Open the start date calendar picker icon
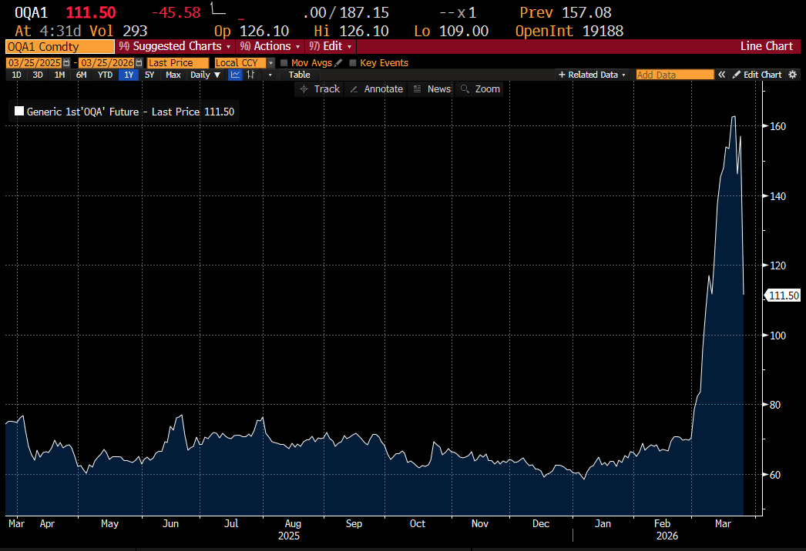The width and height of the screenshot is (806, 551). pyautogui.click(x=66, y=62)
